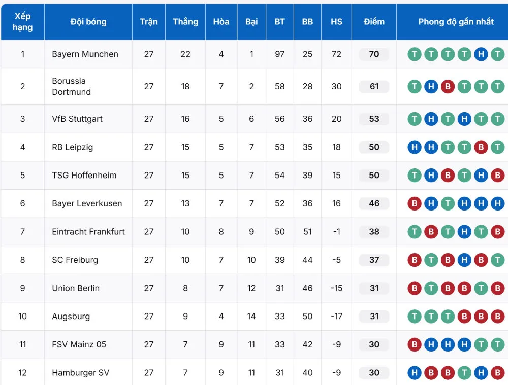
Task: Click the red B badge in Borussia Dortmund's form
Action: click(x=448, y=87)
